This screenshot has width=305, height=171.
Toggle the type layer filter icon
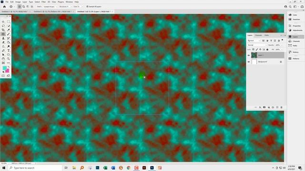pos(271,41)
